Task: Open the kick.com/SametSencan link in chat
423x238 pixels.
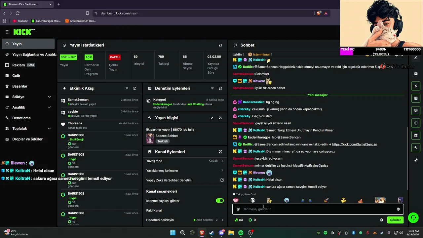Action: click(354, 144)
